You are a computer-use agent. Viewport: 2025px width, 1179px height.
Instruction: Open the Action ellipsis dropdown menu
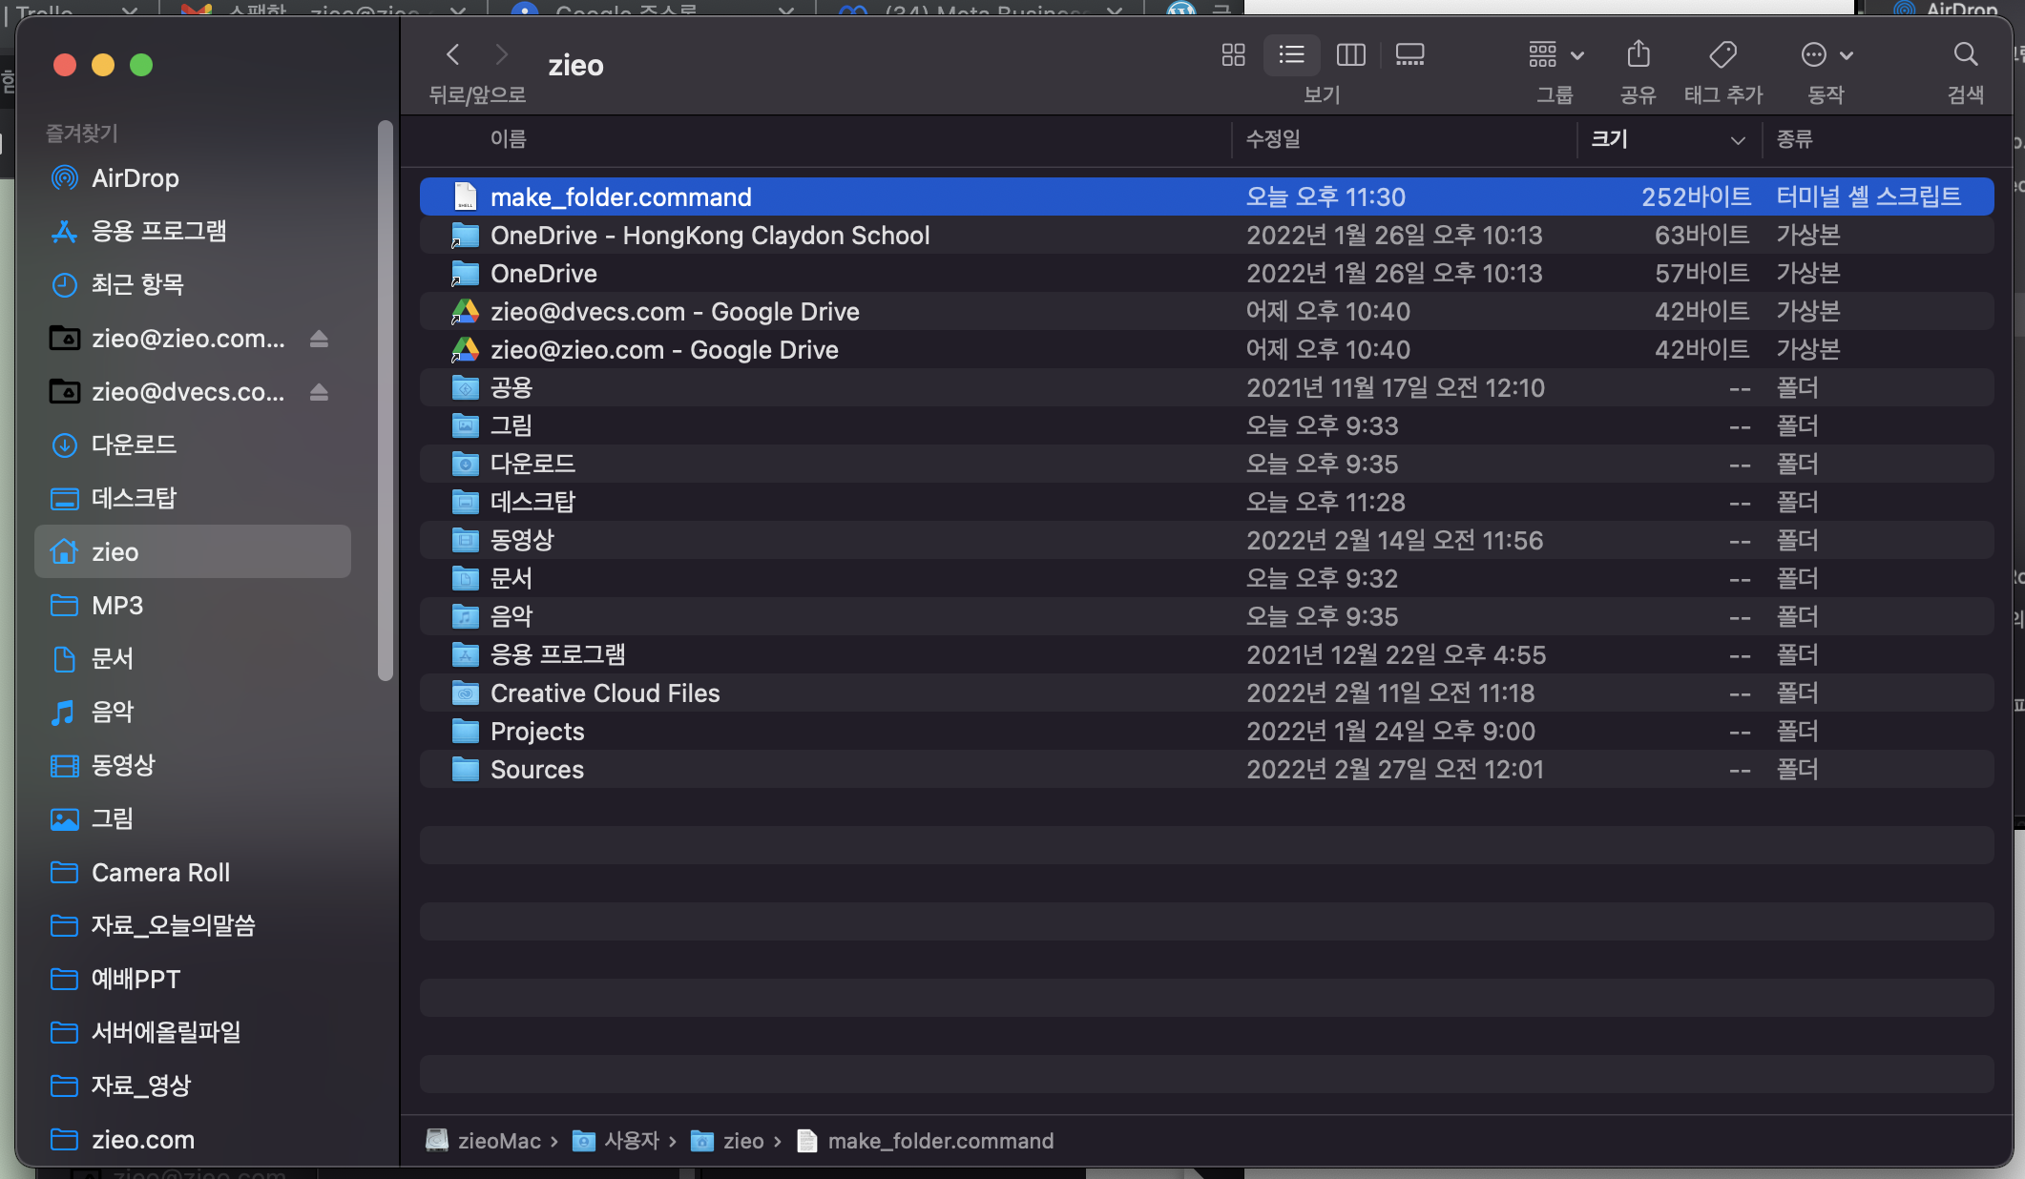[1827, 55]
